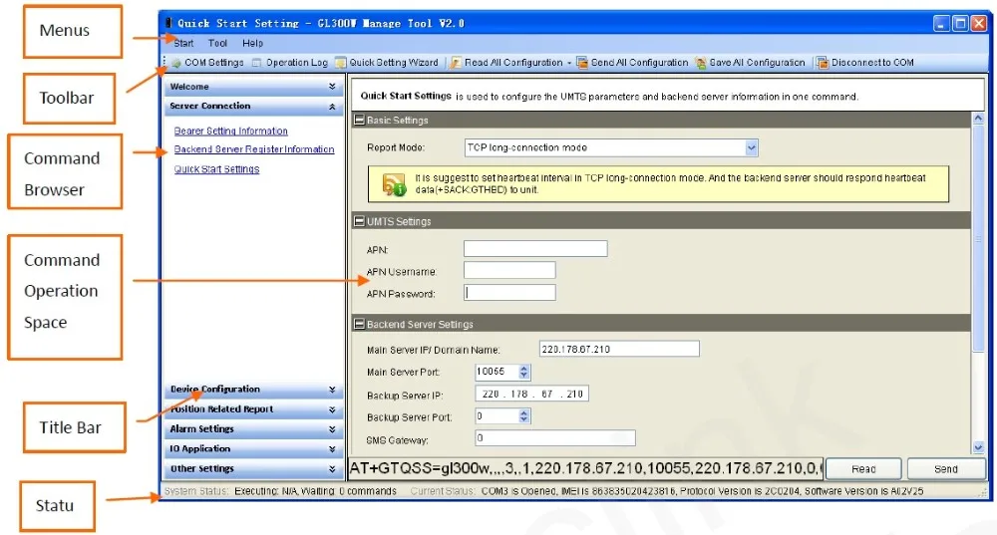Increase the Main Server Port value
Screen dimensions: 997x535
(x=524, y=369)
